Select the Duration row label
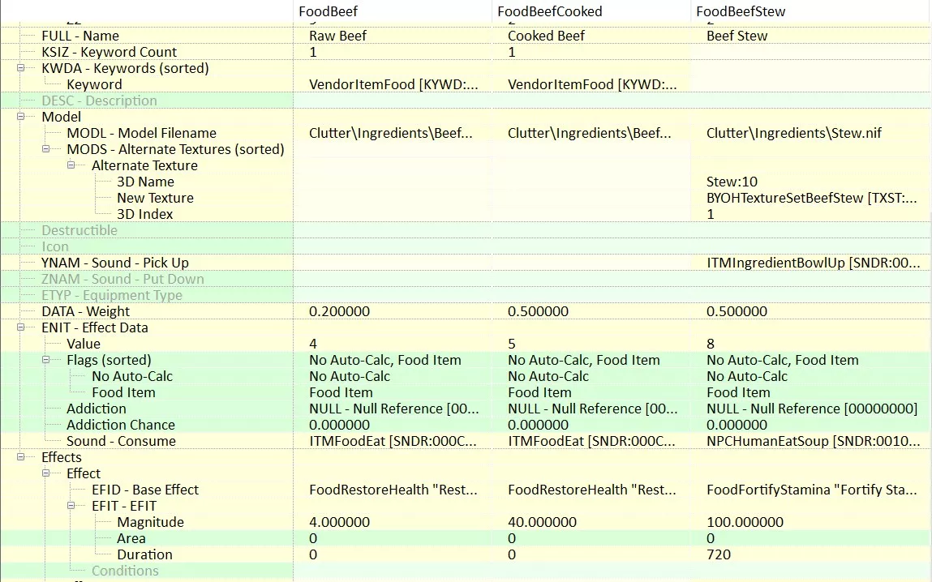This screenshot has width=932, height=582. [x=144, y=554]
